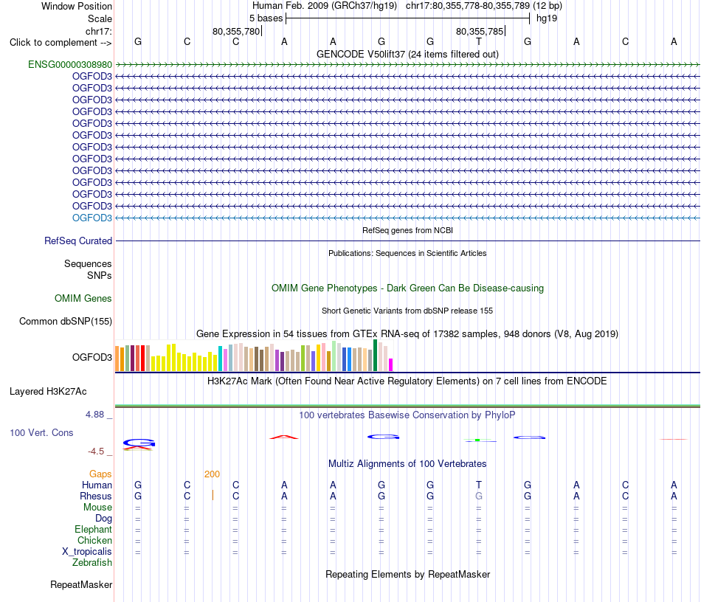The width and height of the screenshot is (701, 602).
Task: Click the GENCODE V50lift37 track title
Action: tap(407, 55)
